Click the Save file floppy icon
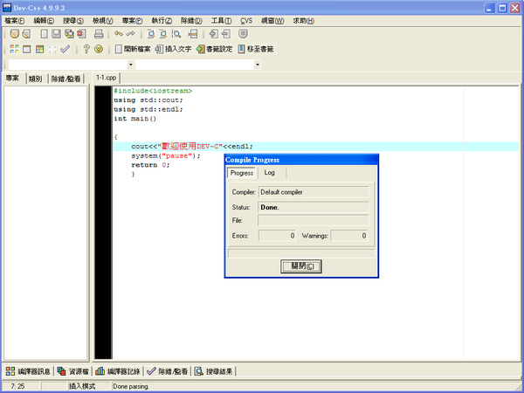 coord(56,34)
